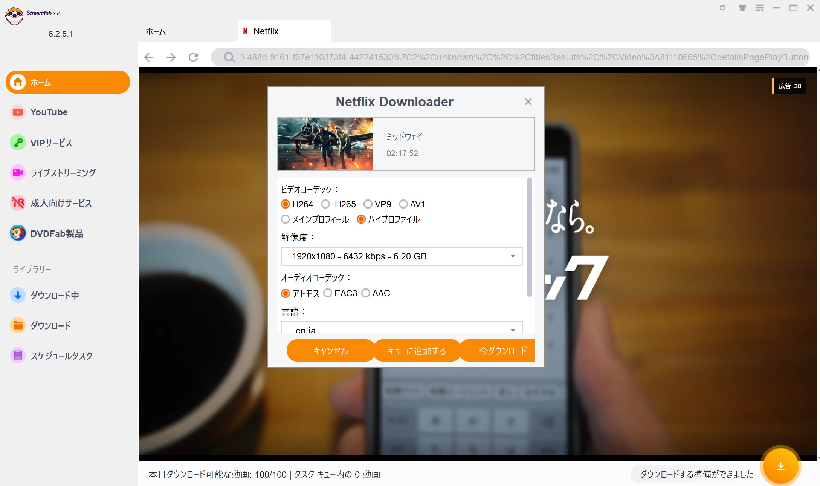Click the StreamFab sloth logo icon
This screenshot has width=820, height=486.
[x=14, y=16]
